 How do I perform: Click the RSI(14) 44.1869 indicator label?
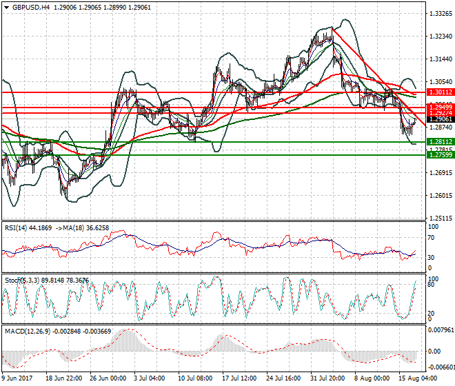pos(28,228)
